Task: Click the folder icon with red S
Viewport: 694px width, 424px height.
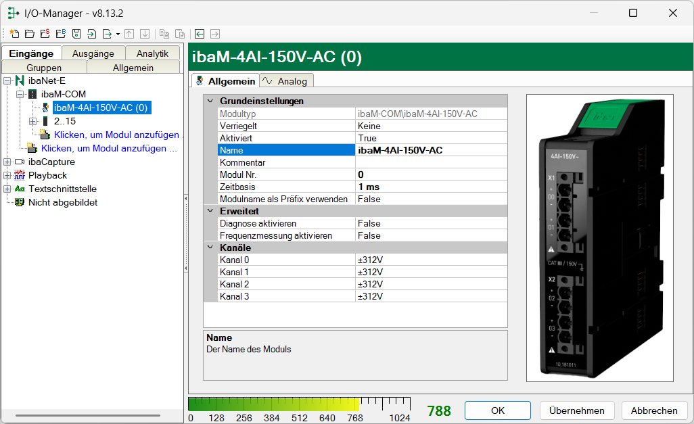Action: (x=45, y=34)
